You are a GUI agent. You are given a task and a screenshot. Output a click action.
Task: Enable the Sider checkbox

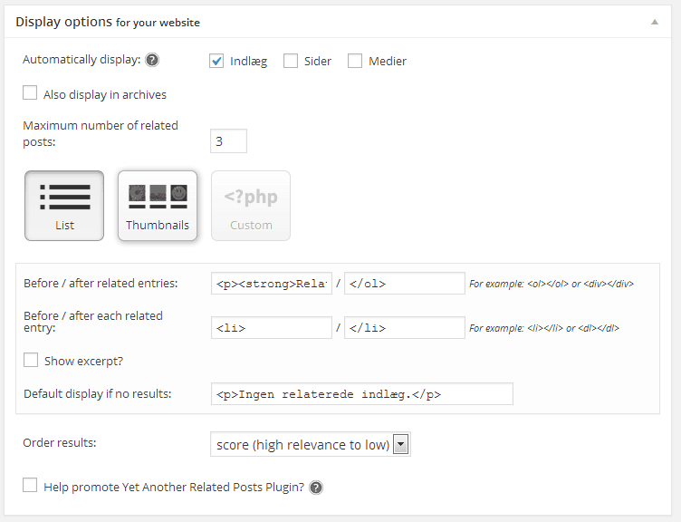[291, 61]
